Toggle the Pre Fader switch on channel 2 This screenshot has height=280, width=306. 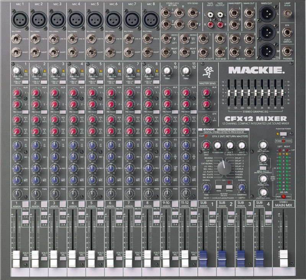44,112
